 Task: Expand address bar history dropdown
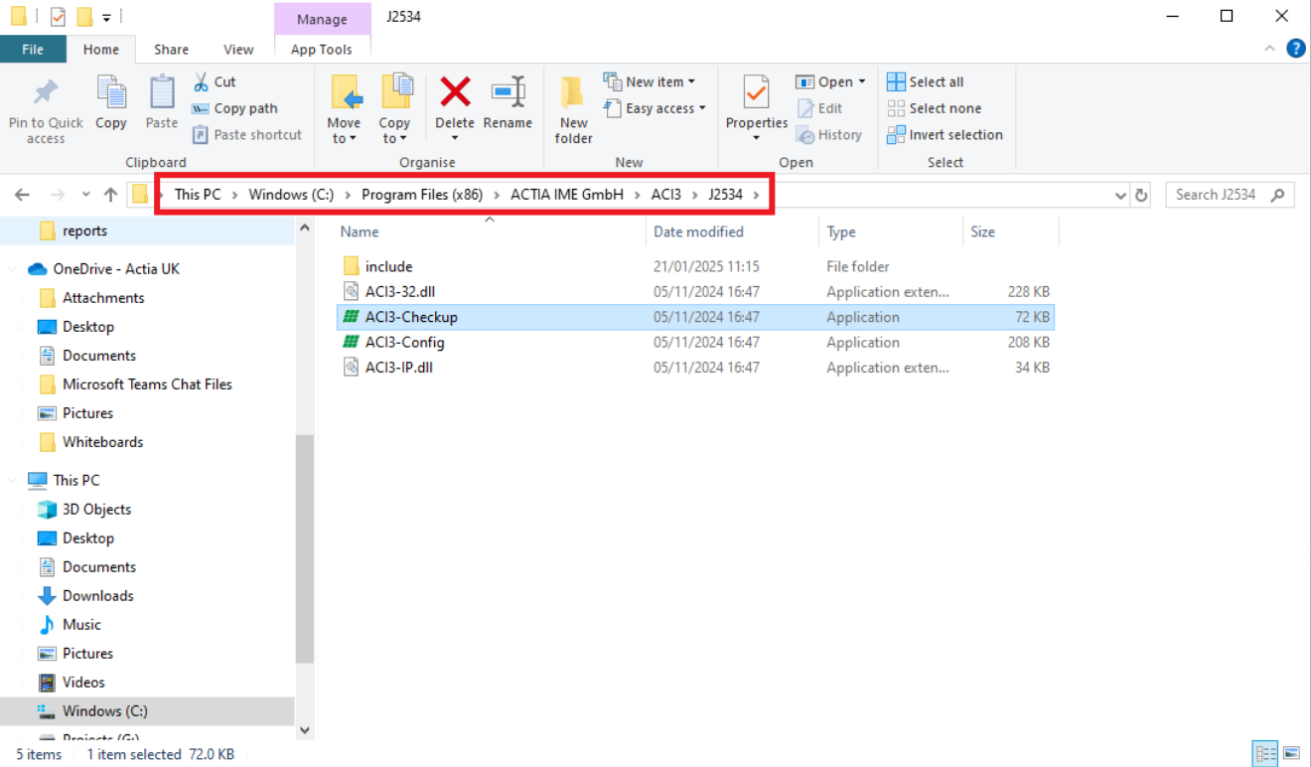(1121, 195)
